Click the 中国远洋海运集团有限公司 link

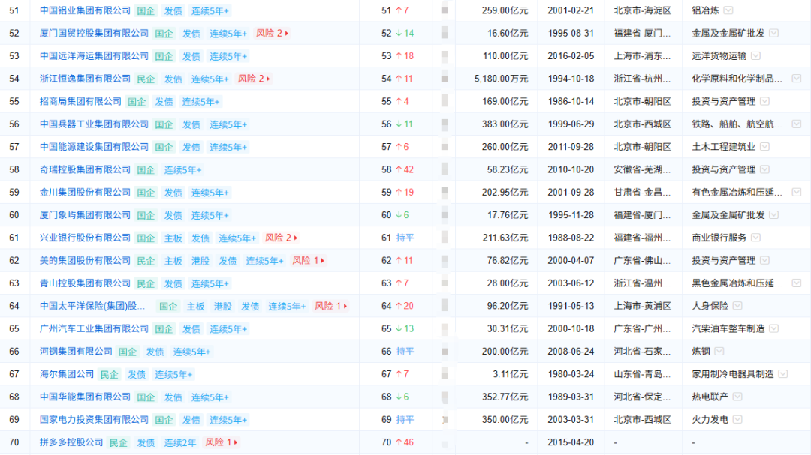click(94, 55)
